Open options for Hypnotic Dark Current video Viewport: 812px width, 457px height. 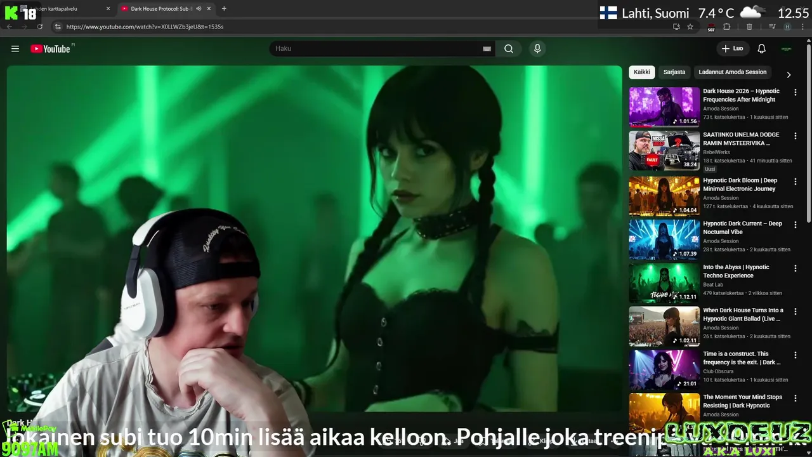click(796, 225)
